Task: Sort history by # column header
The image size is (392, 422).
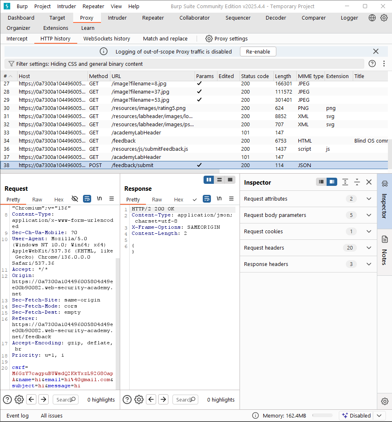Action: (9, 76)
